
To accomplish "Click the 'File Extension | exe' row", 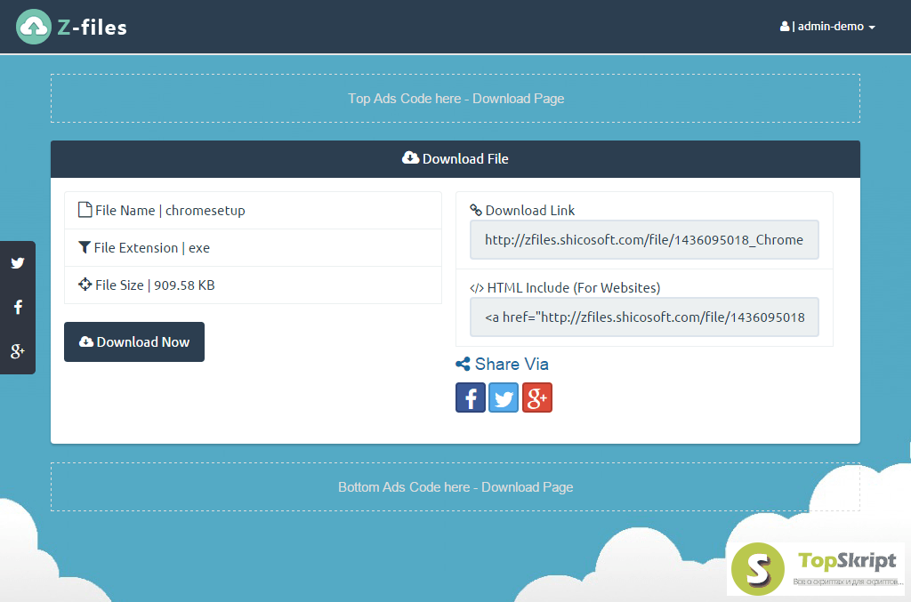I will click(x=253, y=248).
